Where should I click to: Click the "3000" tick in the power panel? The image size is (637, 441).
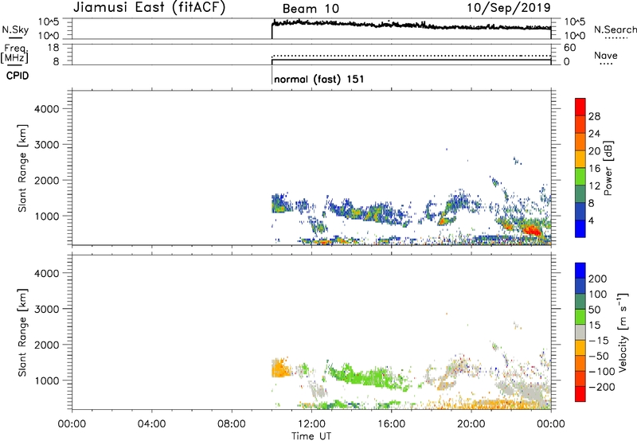[47, 145]
